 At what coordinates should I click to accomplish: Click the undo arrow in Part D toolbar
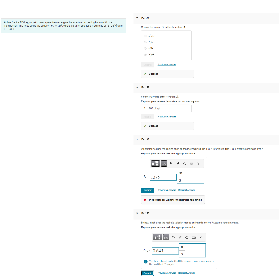173,237
